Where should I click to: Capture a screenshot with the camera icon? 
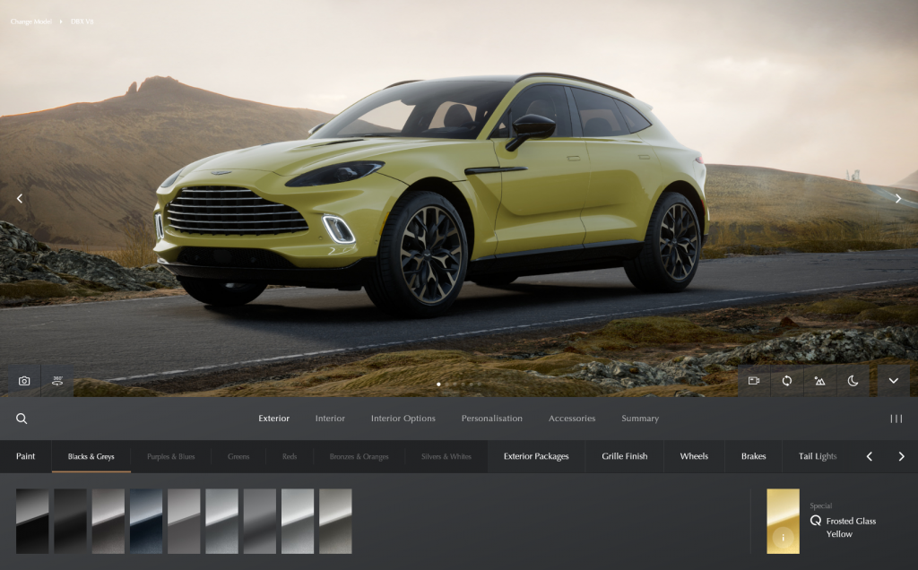[x=22, y=379]
